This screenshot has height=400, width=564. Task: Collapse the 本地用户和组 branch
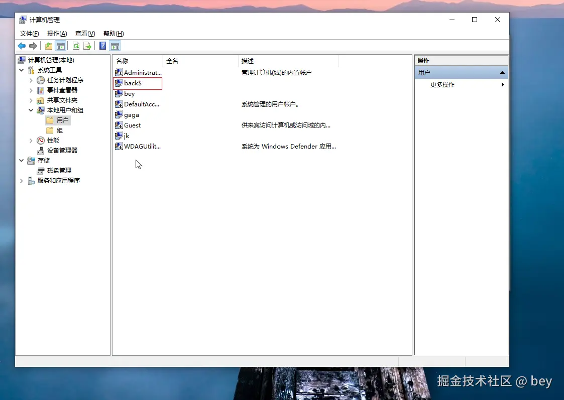31,110
